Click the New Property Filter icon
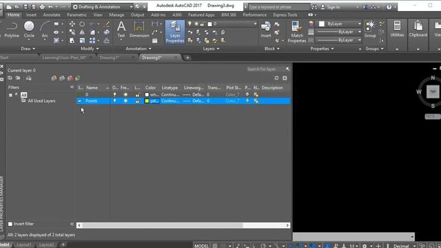 10,78
